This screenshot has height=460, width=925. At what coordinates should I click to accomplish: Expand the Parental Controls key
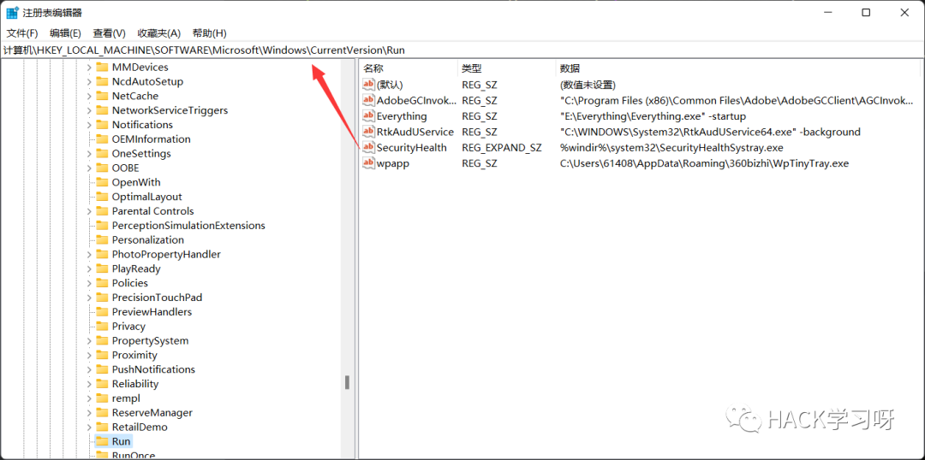tap(89, 211)
